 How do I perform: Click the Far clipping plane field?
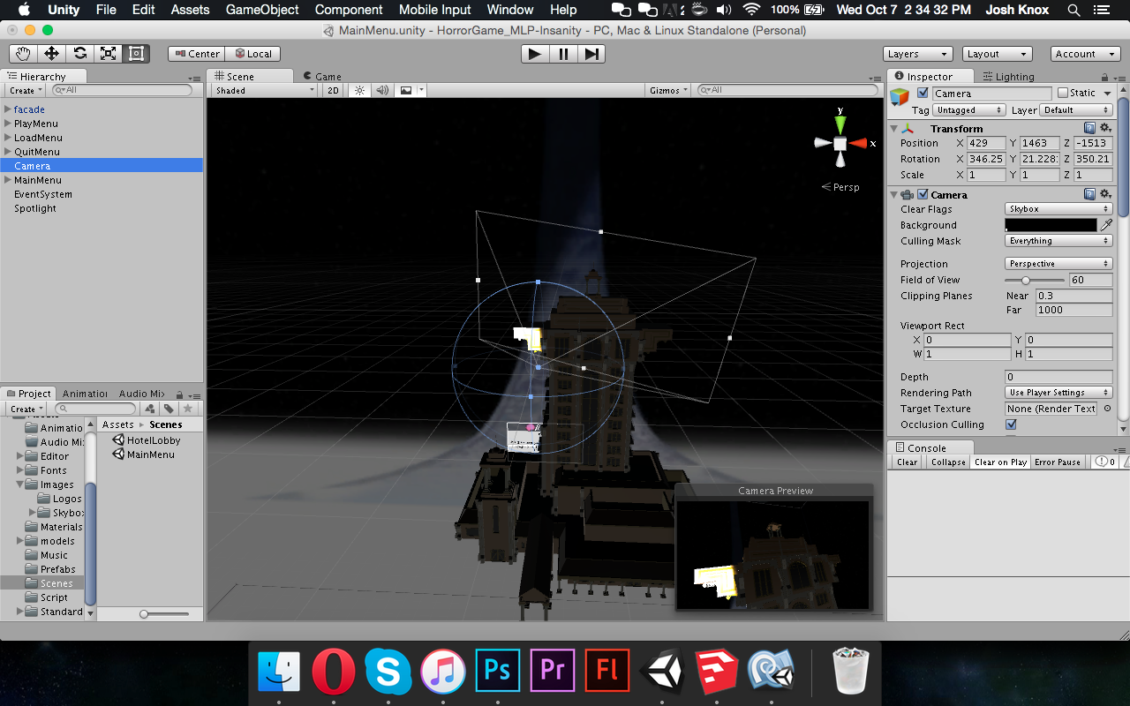(1073, 310)
